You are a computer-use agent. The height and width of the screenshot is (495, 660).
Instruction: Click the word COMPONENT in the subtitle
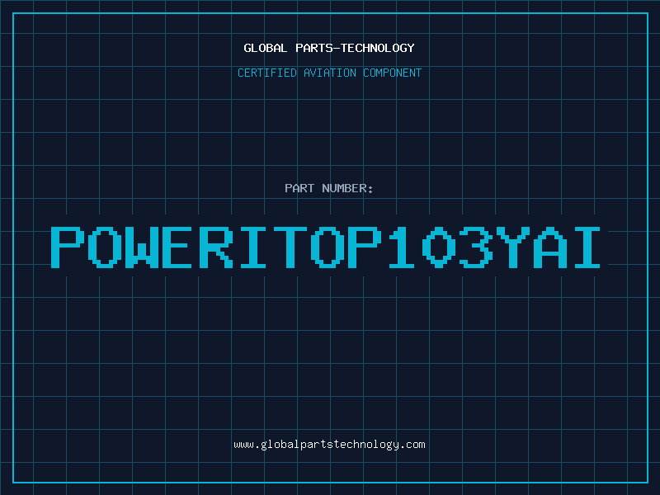392,73
